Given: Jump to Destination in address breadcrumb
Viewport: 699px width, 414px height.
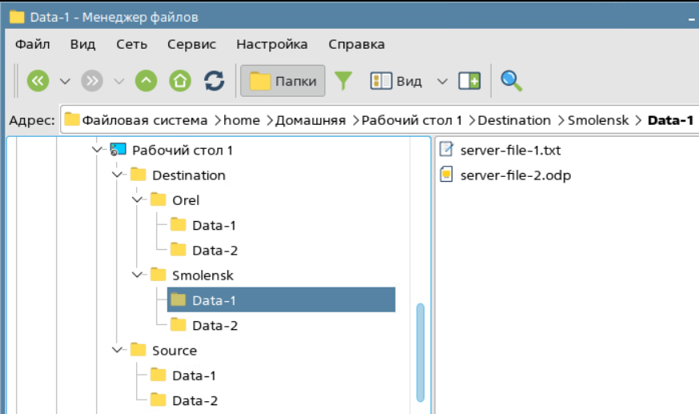Looking at the screenshot, I should tap(514, 120).
